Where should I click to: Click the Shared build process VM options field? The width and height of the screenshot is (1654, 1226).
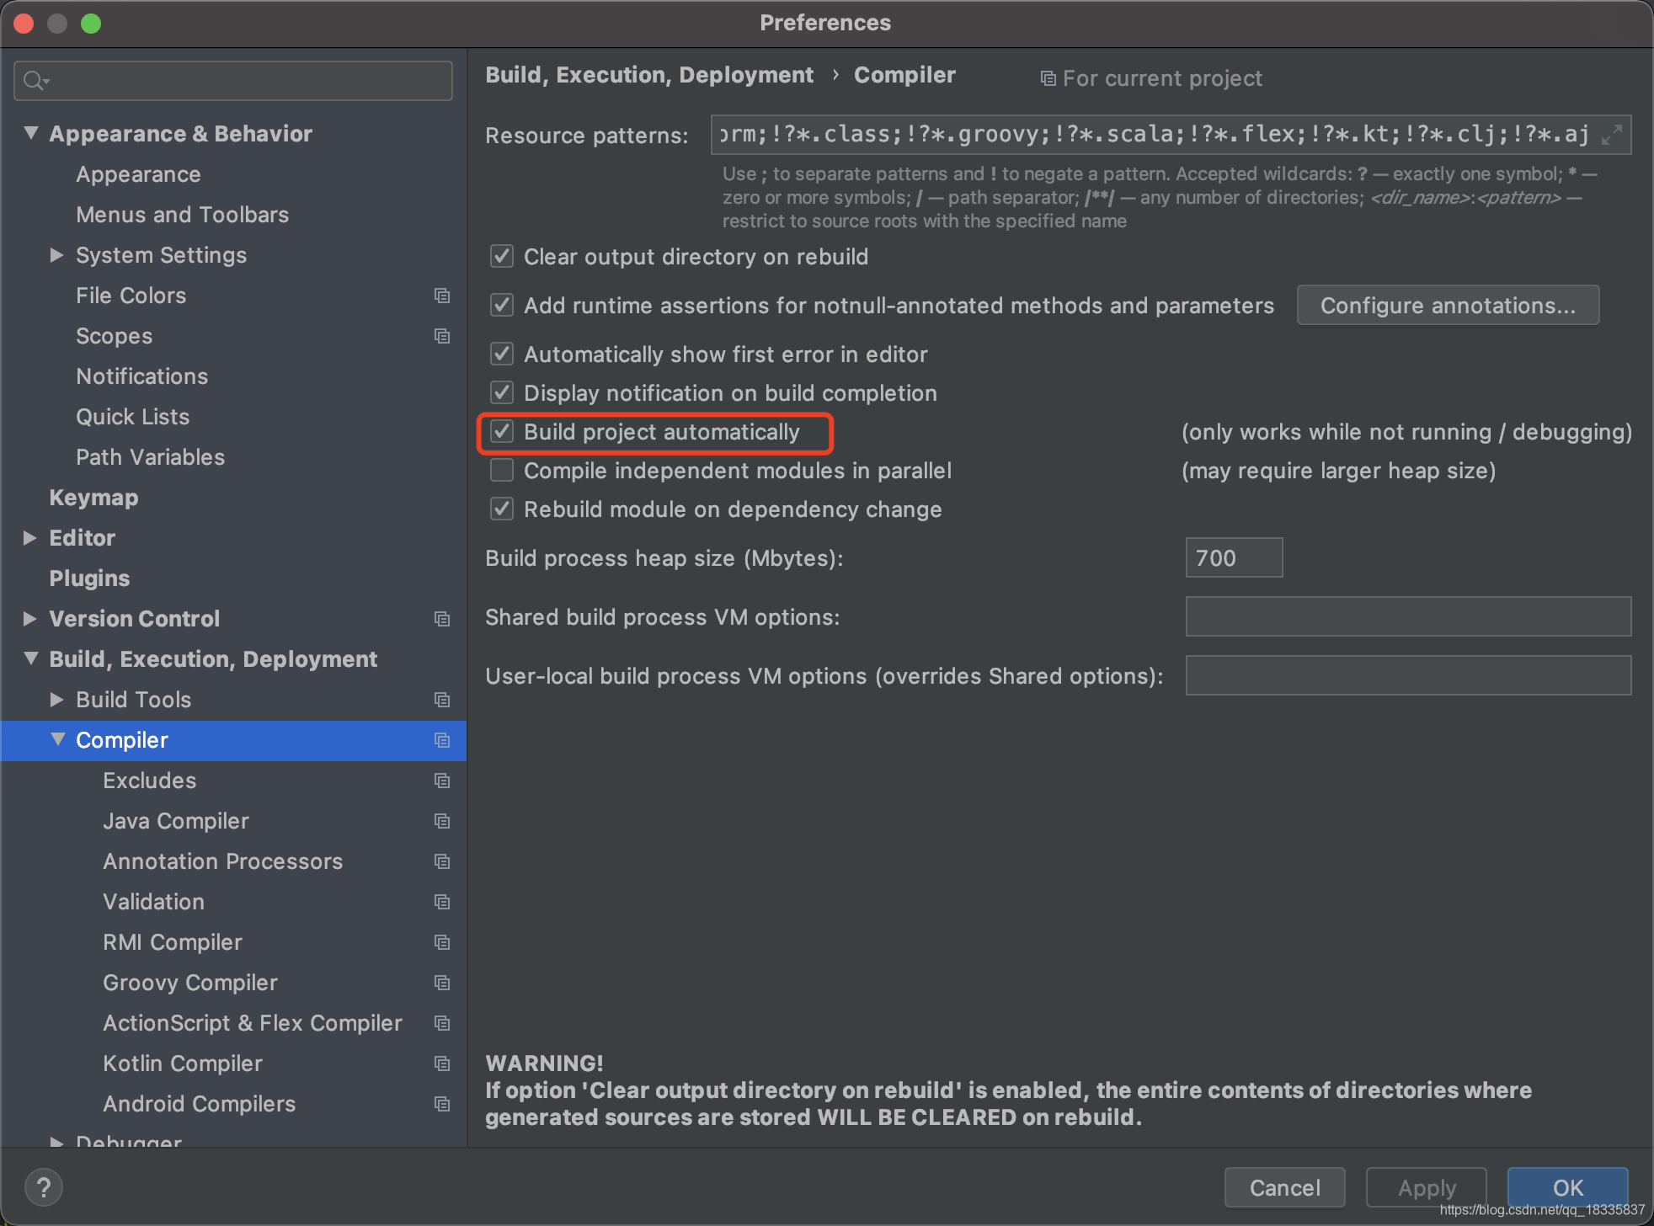[1407, 617]
